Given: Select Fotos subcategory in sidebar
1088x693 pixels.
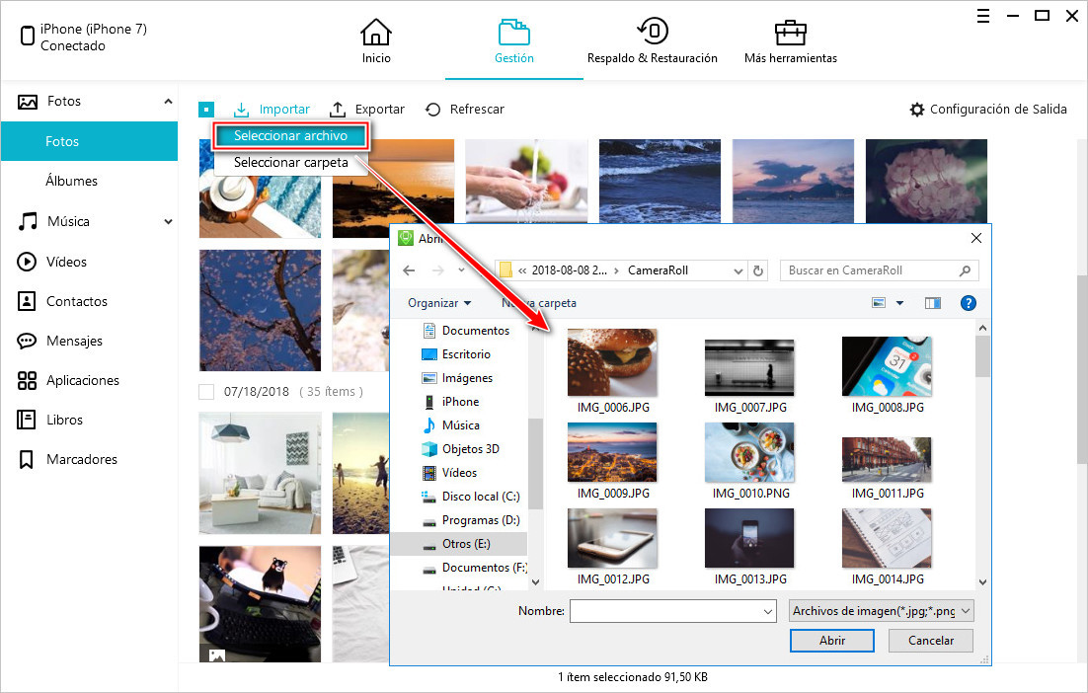Looking at the screenshot, I should pyautogui.click(x=90, y=141).
